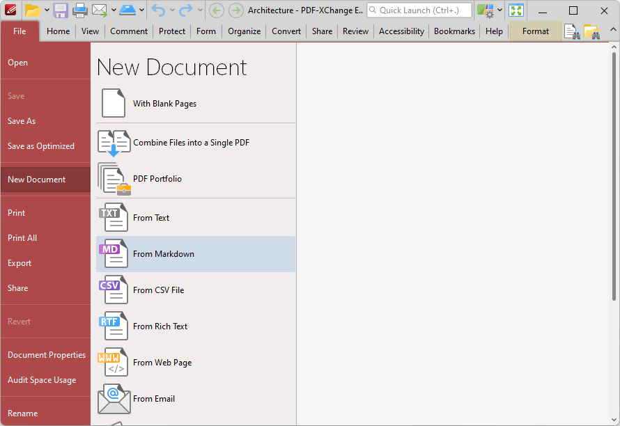Click the TXT From Text icon
Image resolution: width=620 pixels, height=426 pixels.
click(x=114, y=217)
